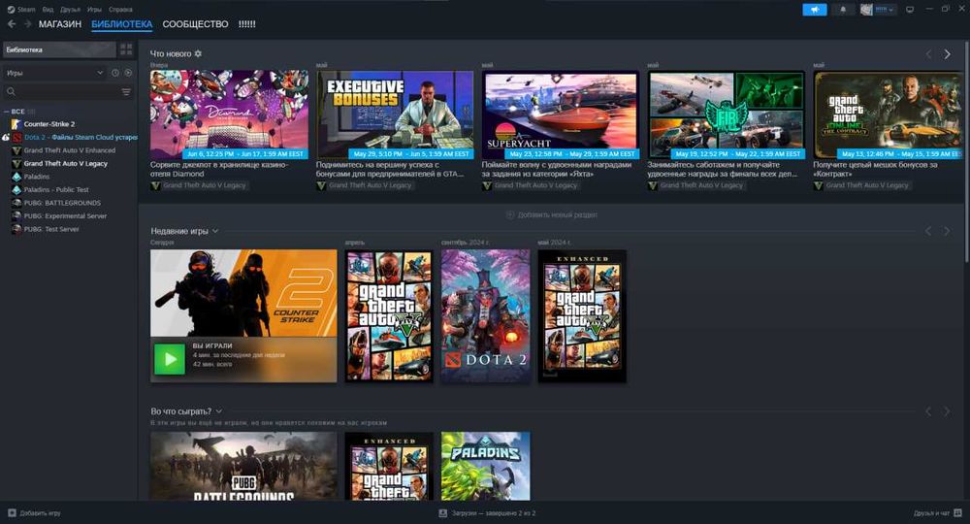Open the What's New settings gear
Viewport: 970px width, 524px height.
[x=198, y=53]
